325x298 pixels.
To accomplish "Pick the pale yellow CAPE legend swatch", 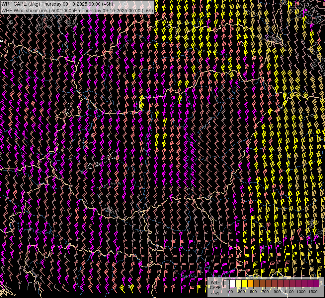I will coord(238,283).
